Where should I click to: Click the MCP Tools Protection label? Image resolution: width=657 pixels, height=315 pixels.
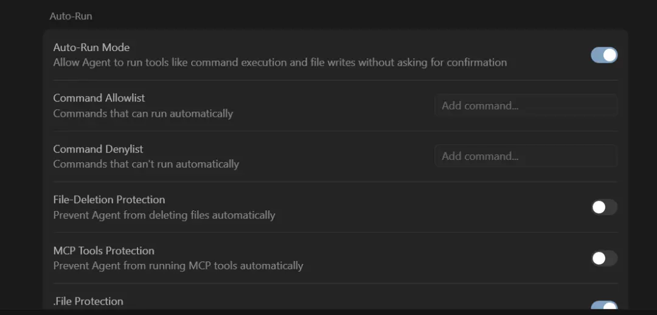coord(103,251)
